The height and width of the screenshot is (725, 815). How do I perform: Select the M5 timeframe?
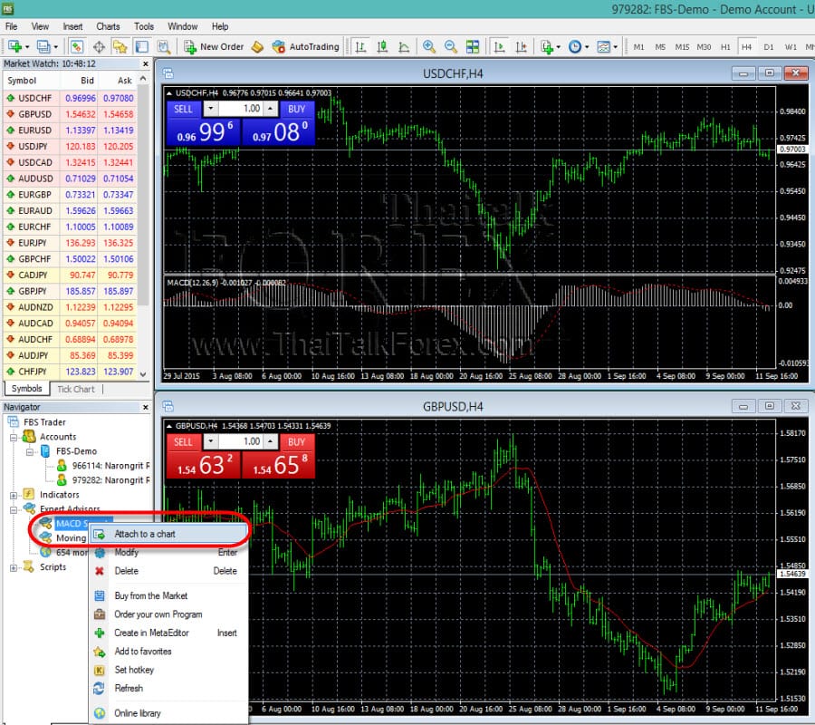click(x=660, y=47)
